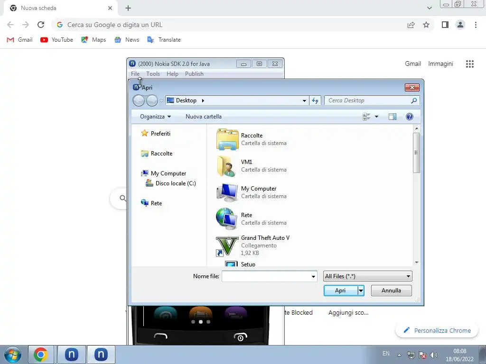This screenshot has height=364, width=486.
Task: Select the Nuova scheda tab
Action: coord(61,8)
